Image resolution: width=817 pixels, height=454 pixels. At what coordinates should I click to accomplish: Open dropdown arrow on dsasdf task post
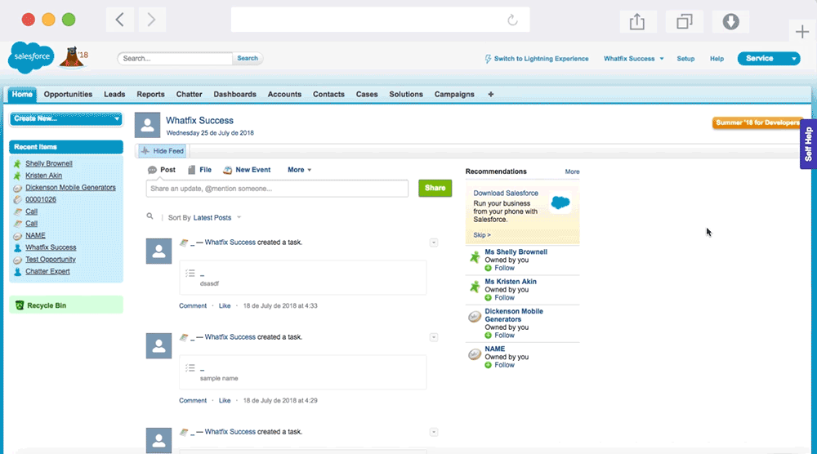(434, 243)
